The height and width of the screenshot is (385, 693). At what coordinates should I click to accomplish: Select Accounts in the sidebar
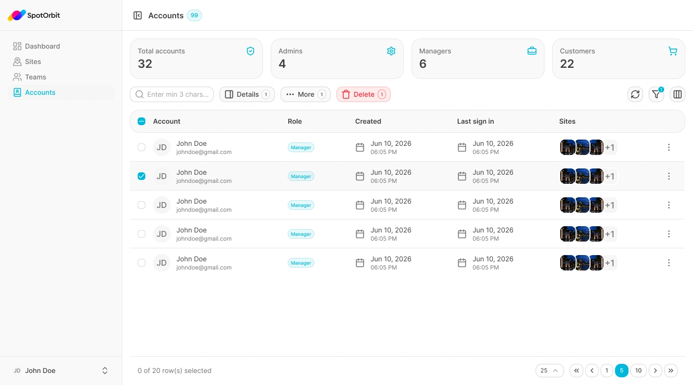[61, 92]
